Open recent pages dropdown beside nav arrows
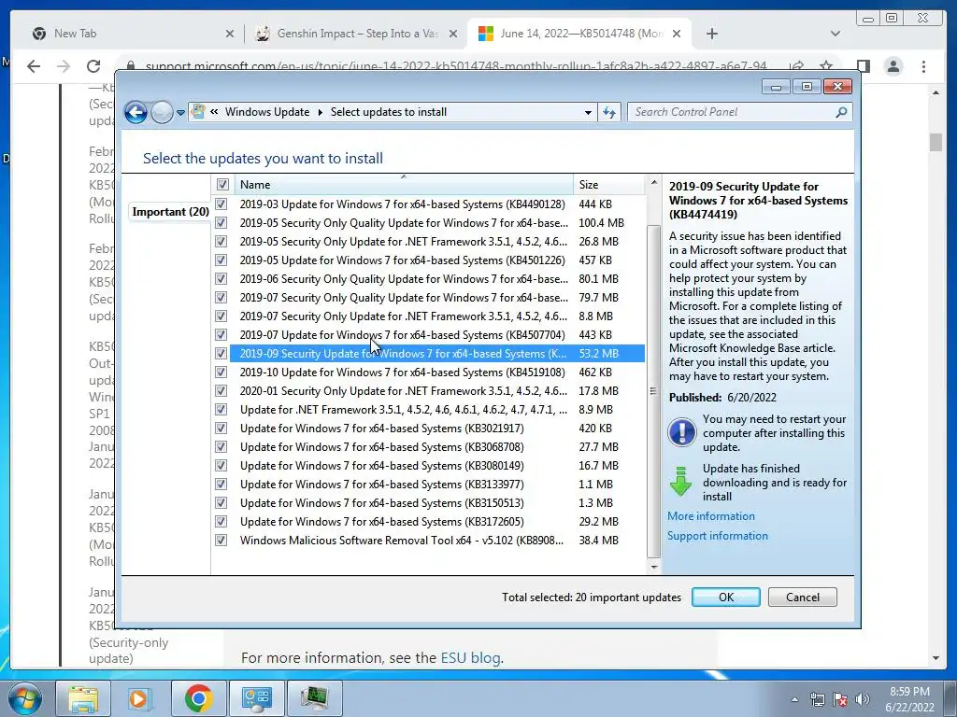The height and width of the screenshot is (717, 957). 180,113
